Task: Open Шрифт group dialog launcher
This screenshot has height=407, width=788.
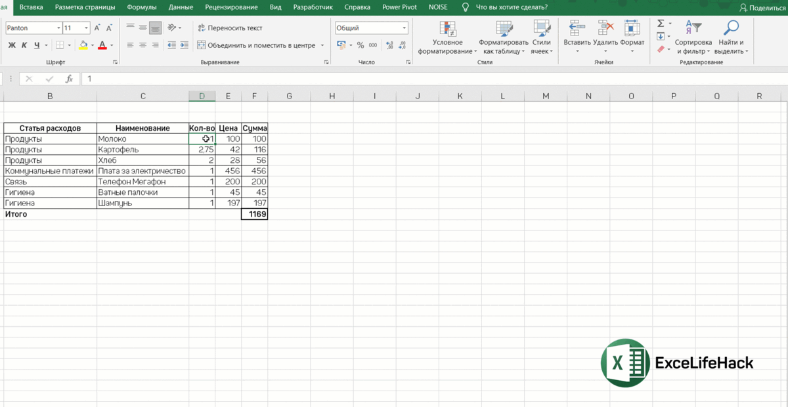Action: 115,62
